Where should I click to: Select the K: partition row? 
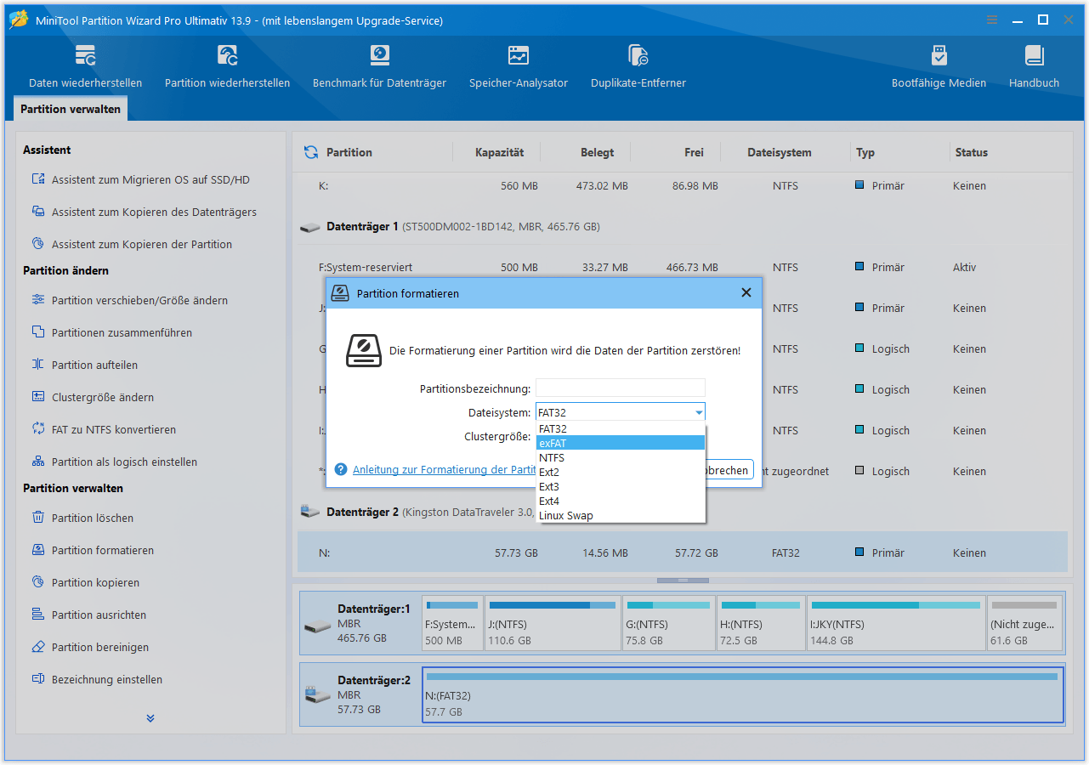[682, 185]
